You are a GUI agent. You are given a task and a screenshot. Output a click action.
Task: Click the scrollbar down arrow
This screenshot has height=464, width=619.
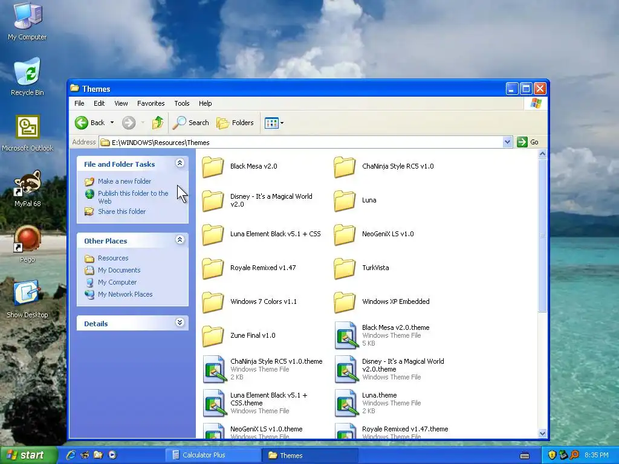coord(542,434)
